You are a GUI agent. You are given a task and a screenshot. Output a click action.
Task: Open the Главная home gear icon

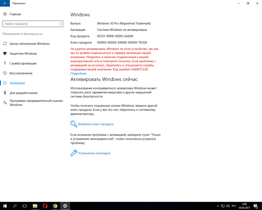pos(5,14)
